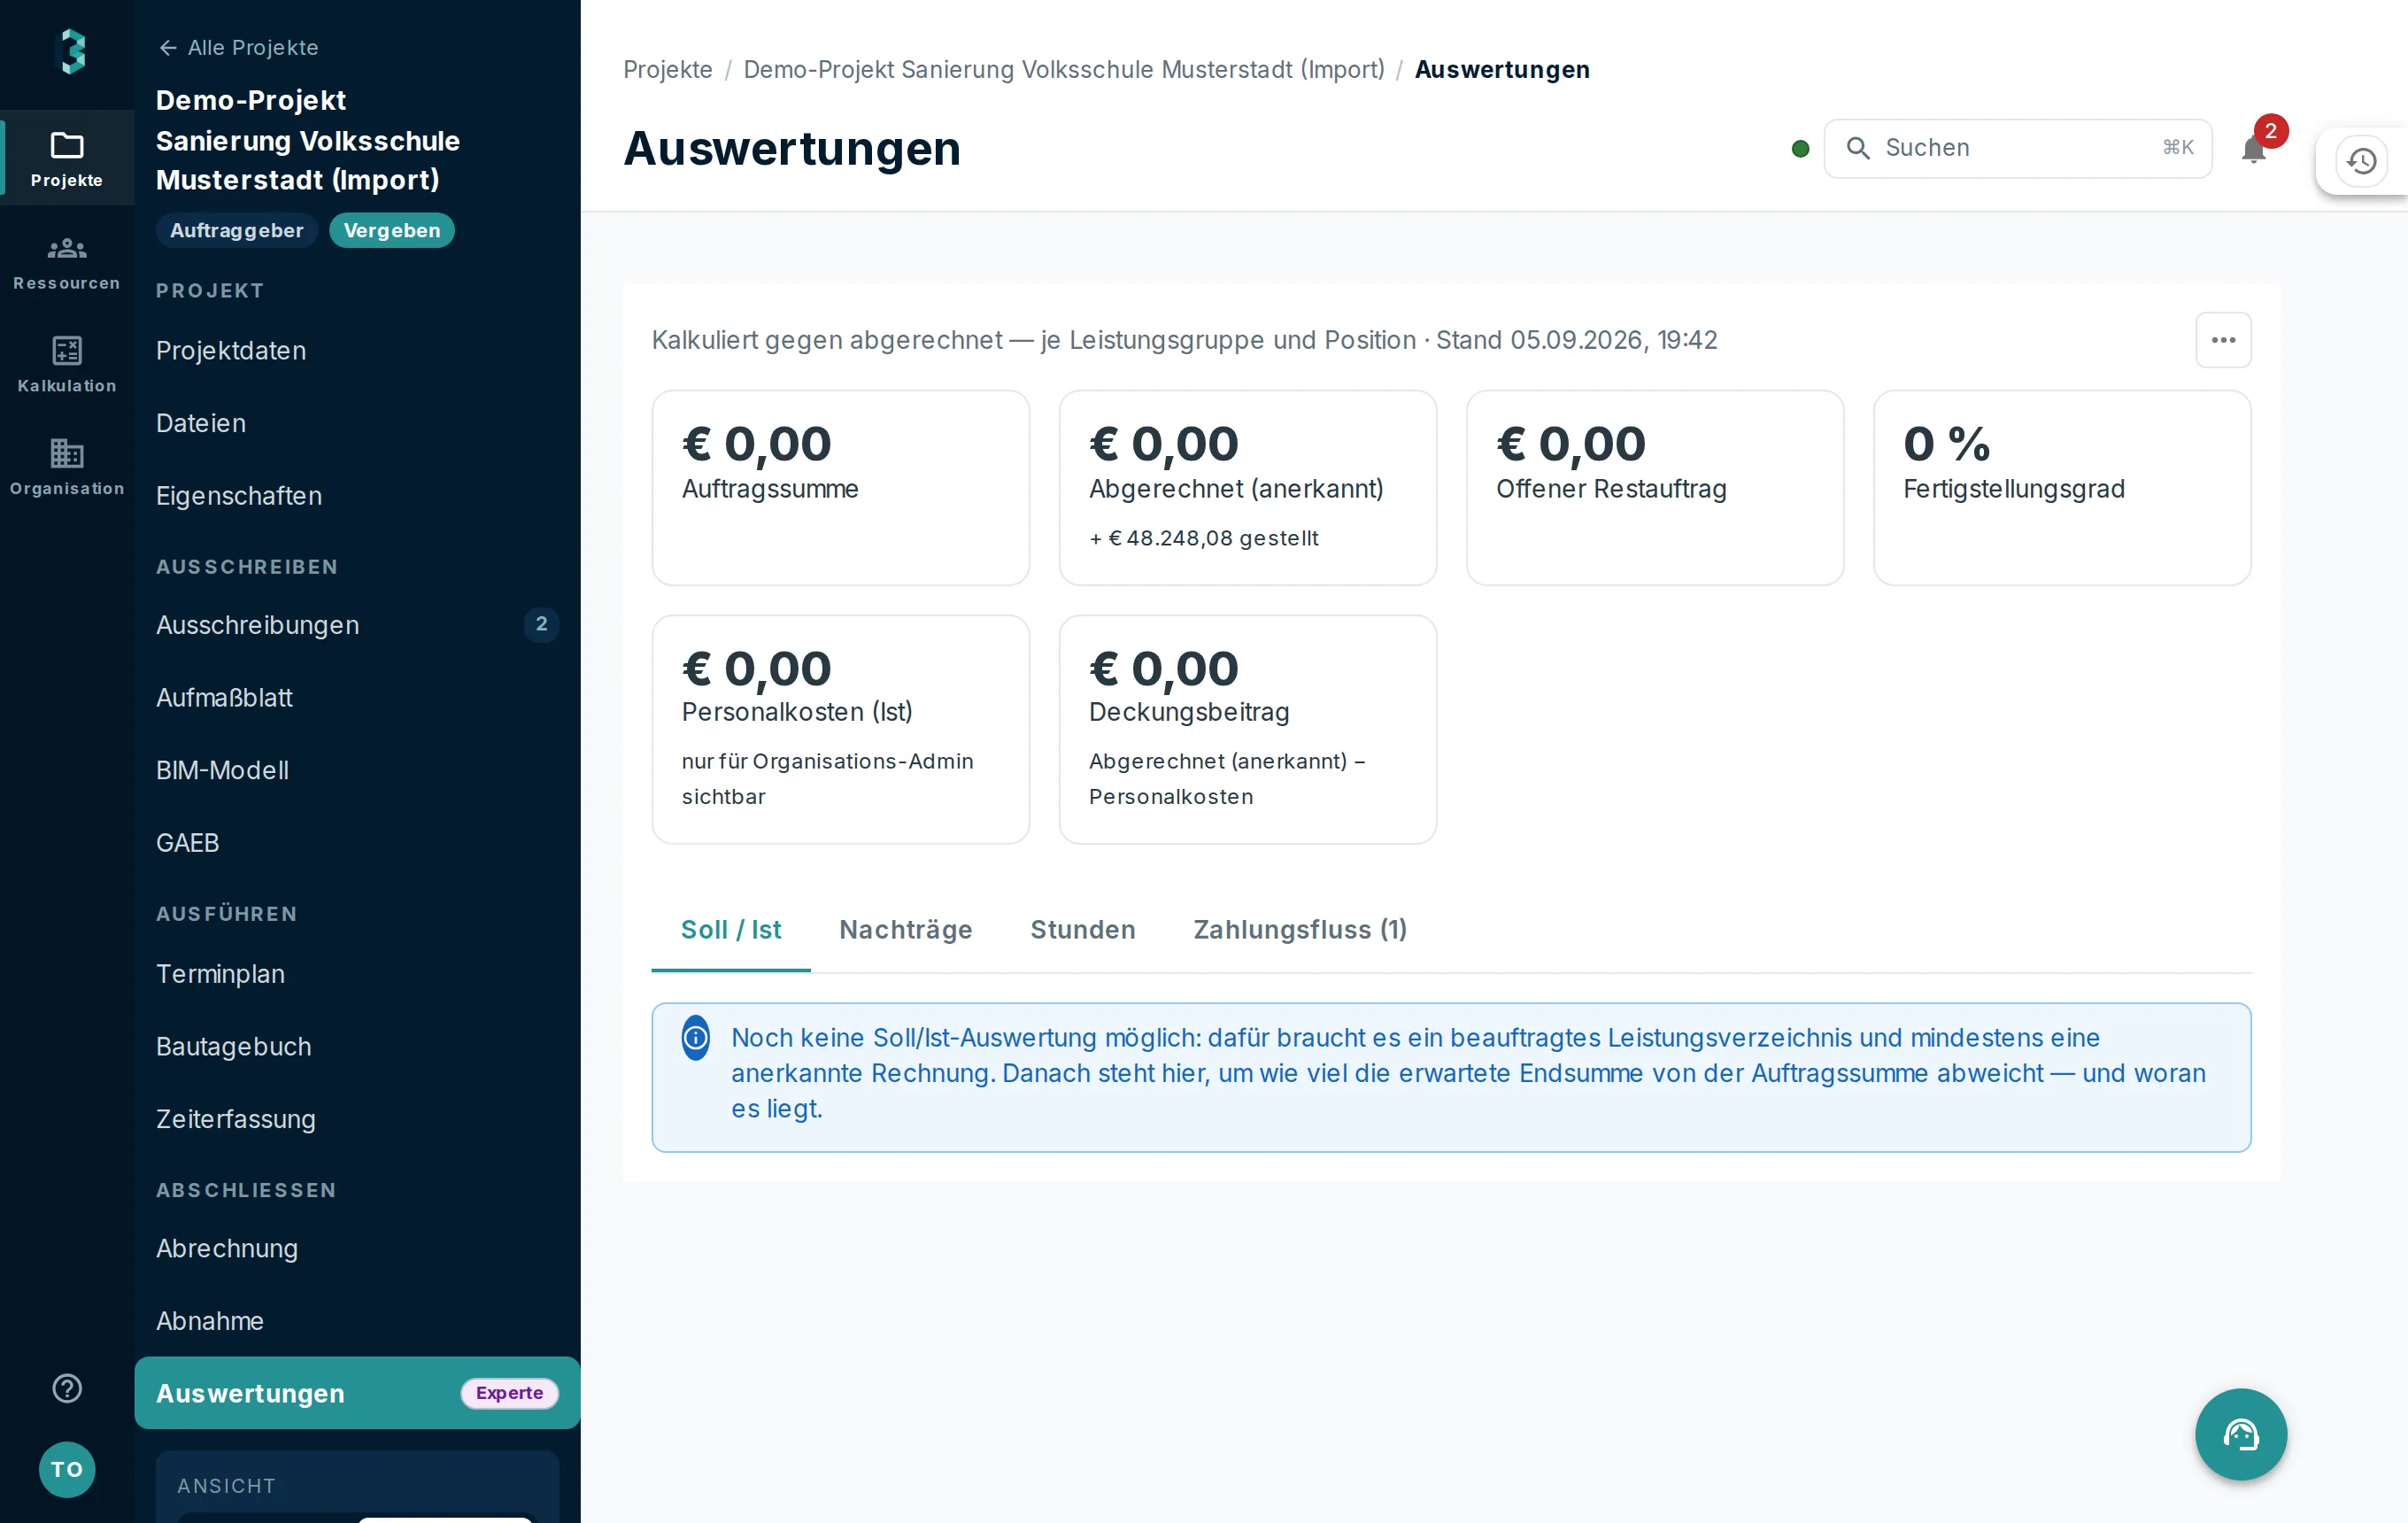Switch to the Nachträge tab
This screenshot has width=2408, height=1523.
(905, 930)
